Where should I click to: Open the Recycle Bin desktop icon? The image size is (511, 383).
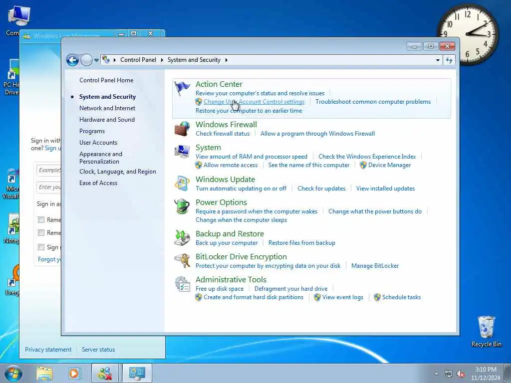[x=486, y=331]
